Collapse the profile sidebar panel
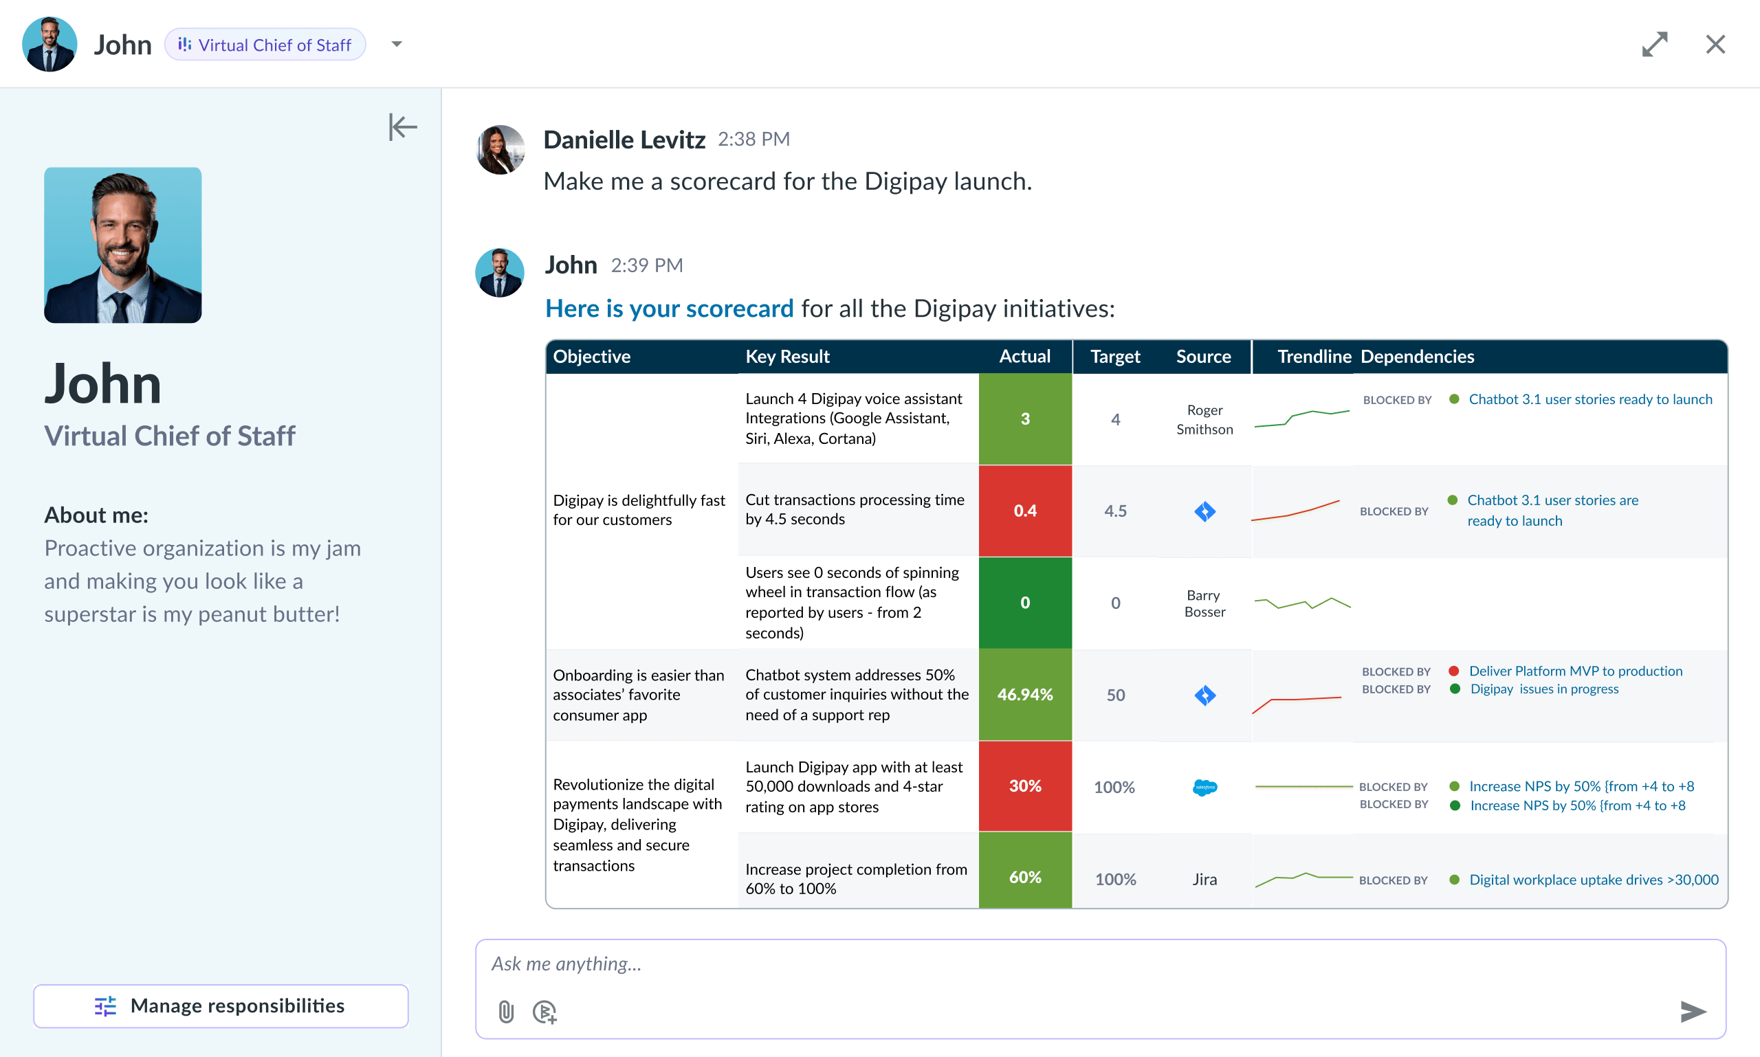This screenshot has width=1760, height=1057. coord(403,126)
